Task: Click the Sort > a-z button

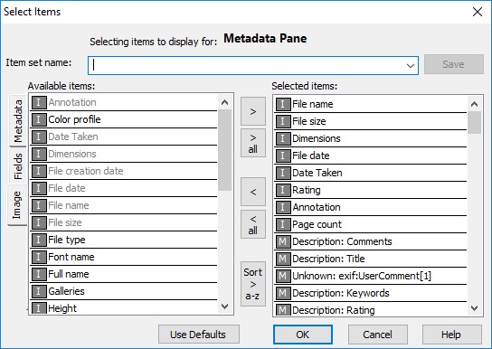Action: pos(253,284)
